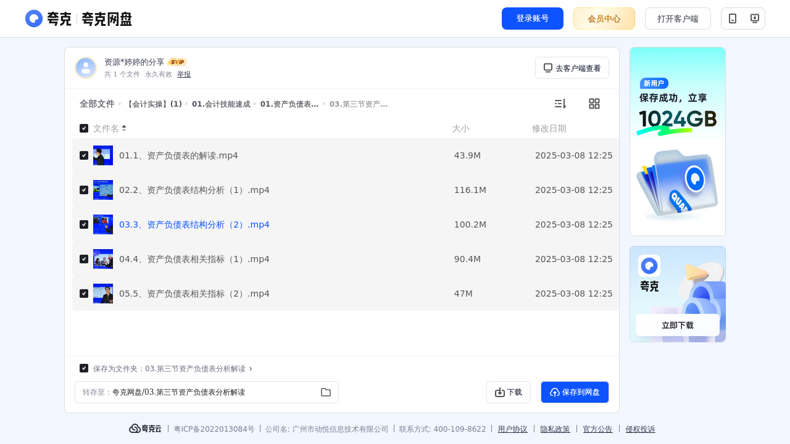Go to 全部文件 breadcrumb
The width and height of the screenshot is (790, 444).
pos(97,104)
